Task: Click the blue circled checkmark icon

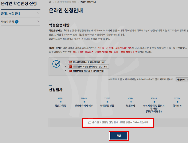Action: pos(56,64)
